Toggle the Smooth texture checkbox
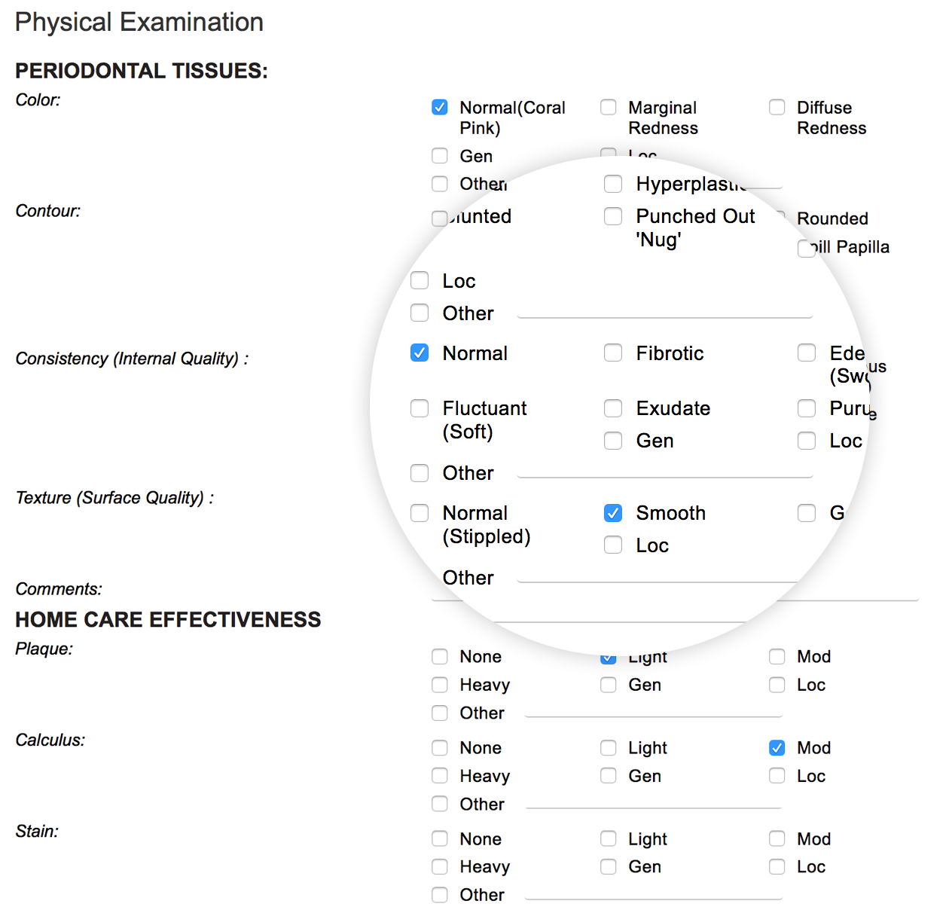Viewport: 949px width, 910px height. click(613, 513)
